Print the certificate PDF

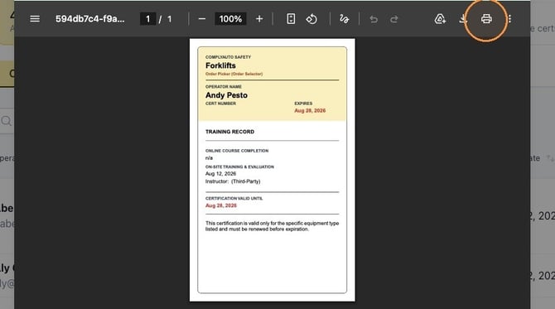pos(486,19)
